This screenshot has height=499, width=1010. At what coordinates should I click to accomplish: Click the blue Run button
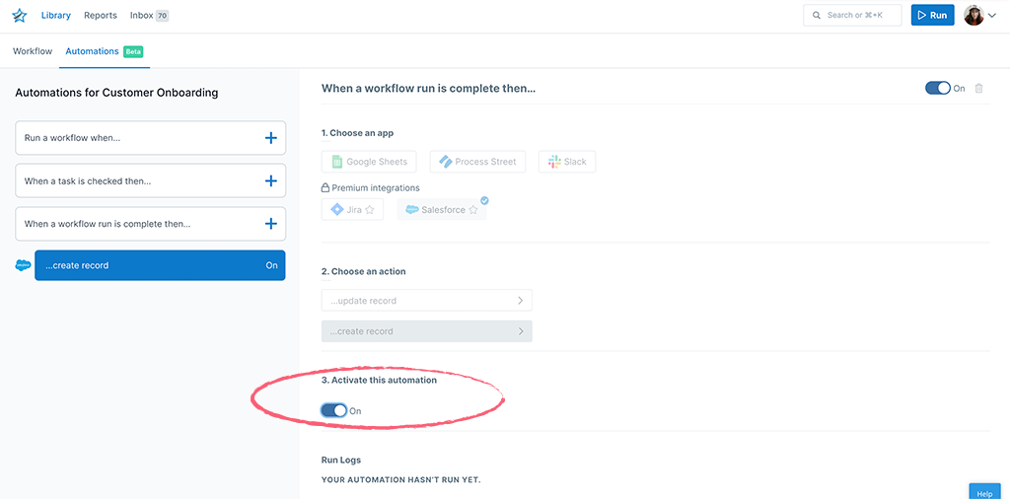(933, 16)
